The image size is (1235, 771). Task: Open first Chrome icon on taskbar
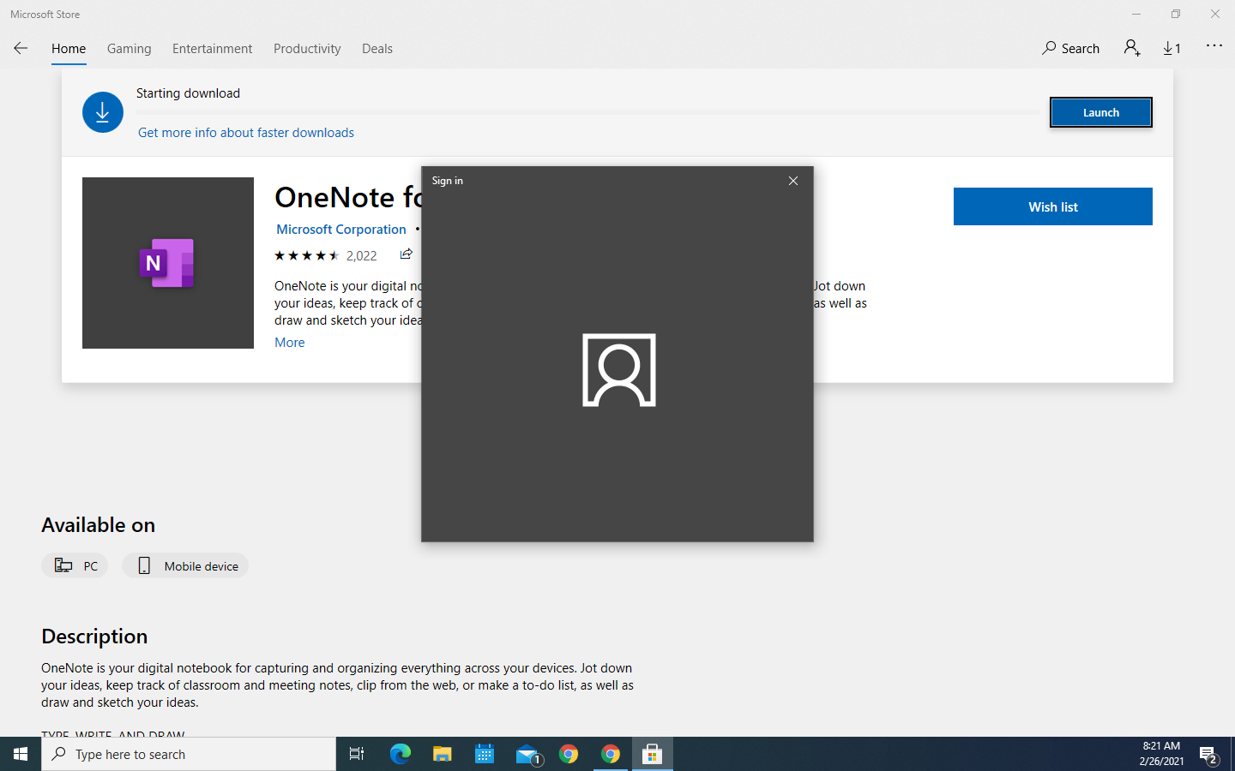coord(569,754)
